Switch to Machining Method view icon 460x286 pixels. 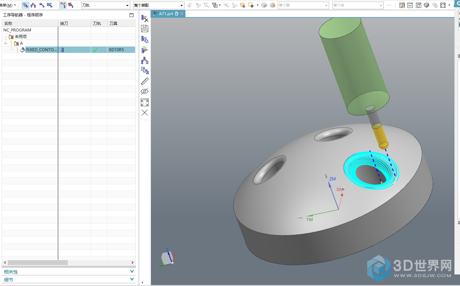(50, 5)
